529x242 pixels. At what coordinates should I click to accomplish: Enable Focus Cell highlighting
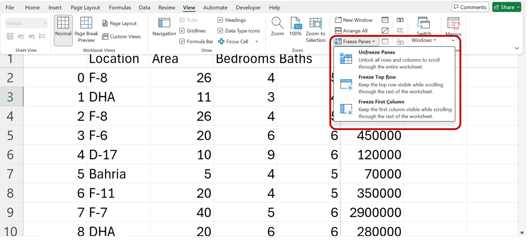click(x=233, y=41)
